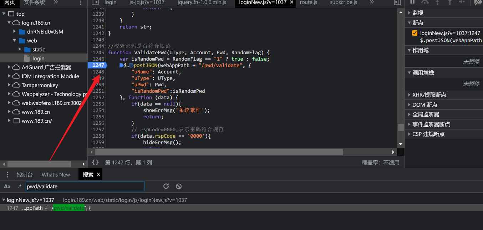Click the deactivate breakpoints icon
The image size is (483, 230).
click(478, 2)
